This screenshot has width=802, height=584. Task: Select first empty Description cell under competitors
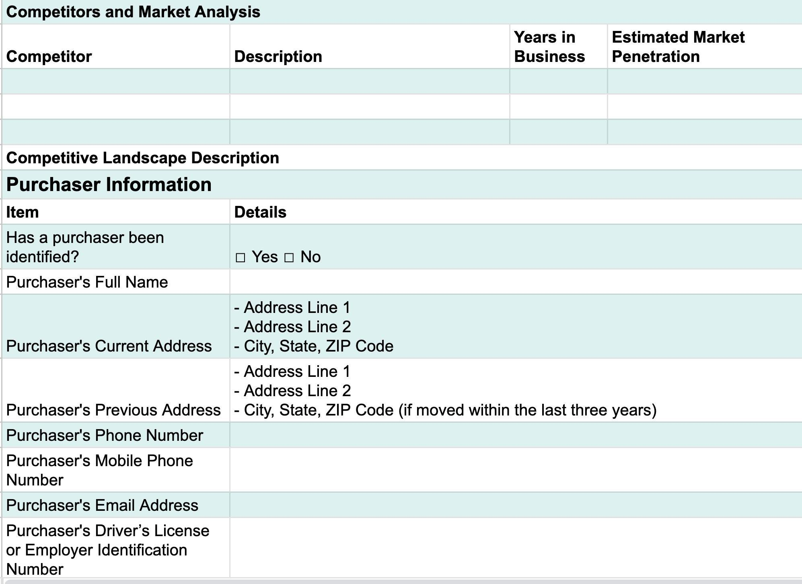[x=369, y=82]
